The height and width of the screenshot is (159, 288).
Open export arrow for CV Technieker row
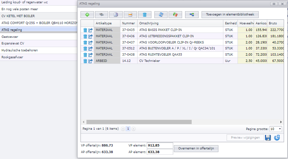[x=90, y=61]
